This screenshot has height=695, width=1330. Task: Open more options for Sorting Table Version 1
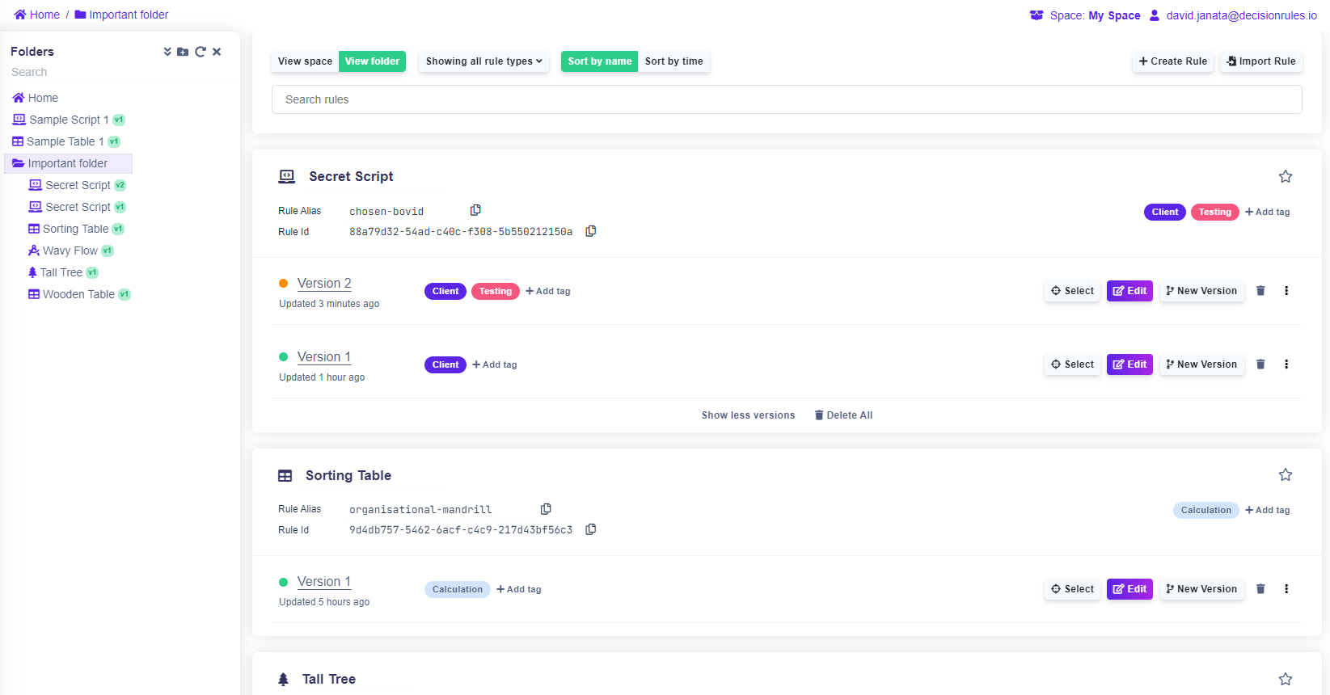1286,589
